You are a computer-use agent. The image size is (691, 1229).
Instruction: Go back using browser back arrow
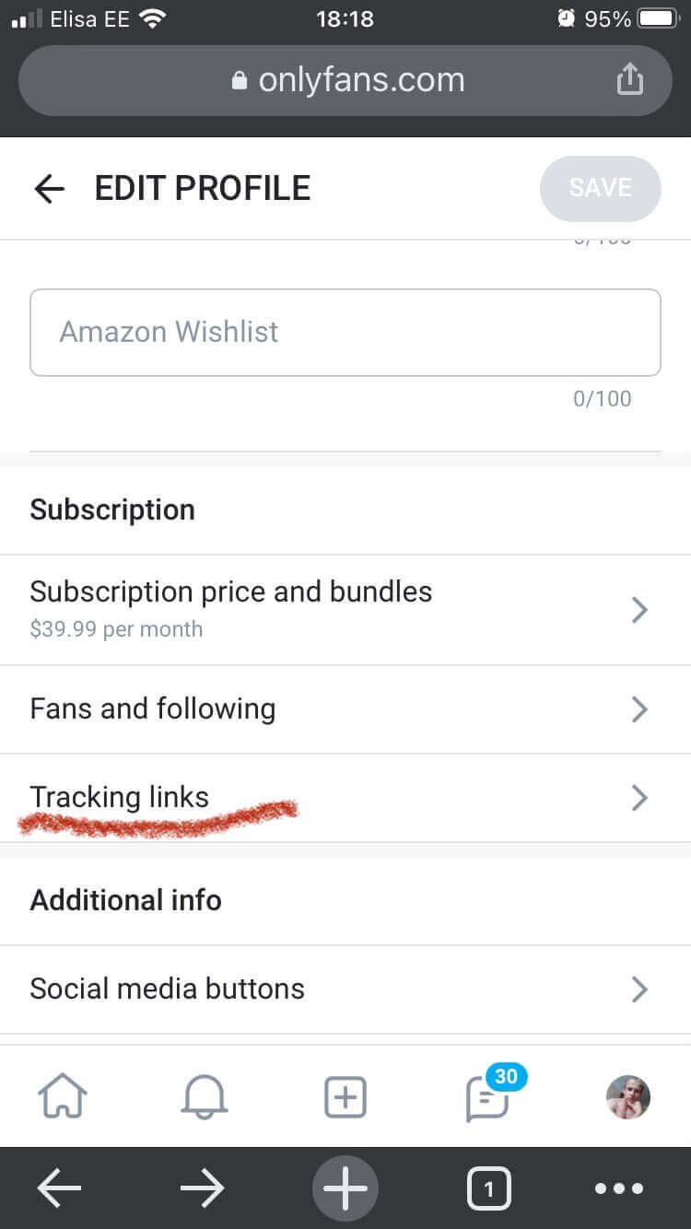click(60, 1189)
